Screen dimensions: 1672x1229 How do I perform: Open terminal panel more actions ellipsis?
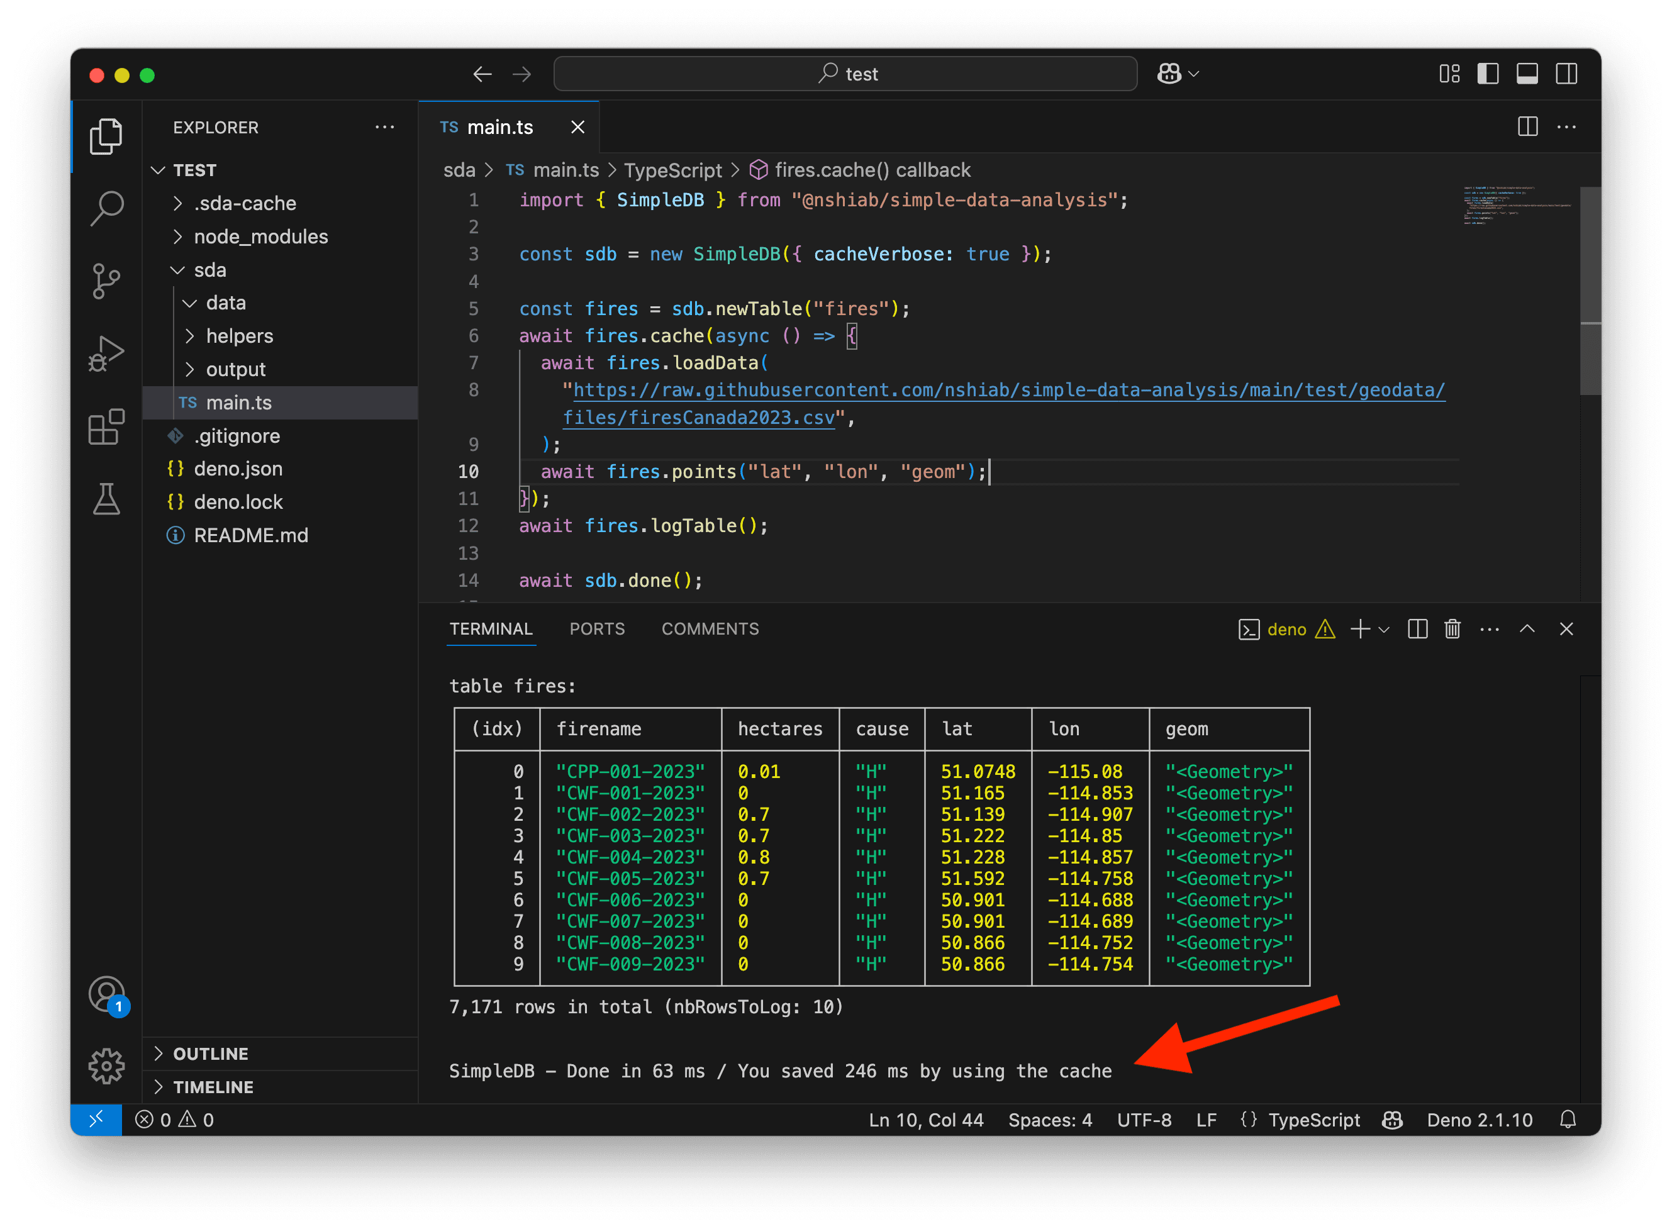click(x=1490, y=630)
